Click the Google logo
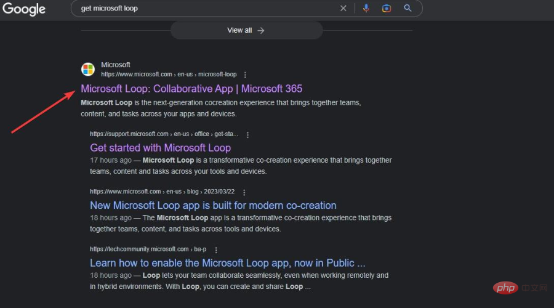 (x=23, y=9)
